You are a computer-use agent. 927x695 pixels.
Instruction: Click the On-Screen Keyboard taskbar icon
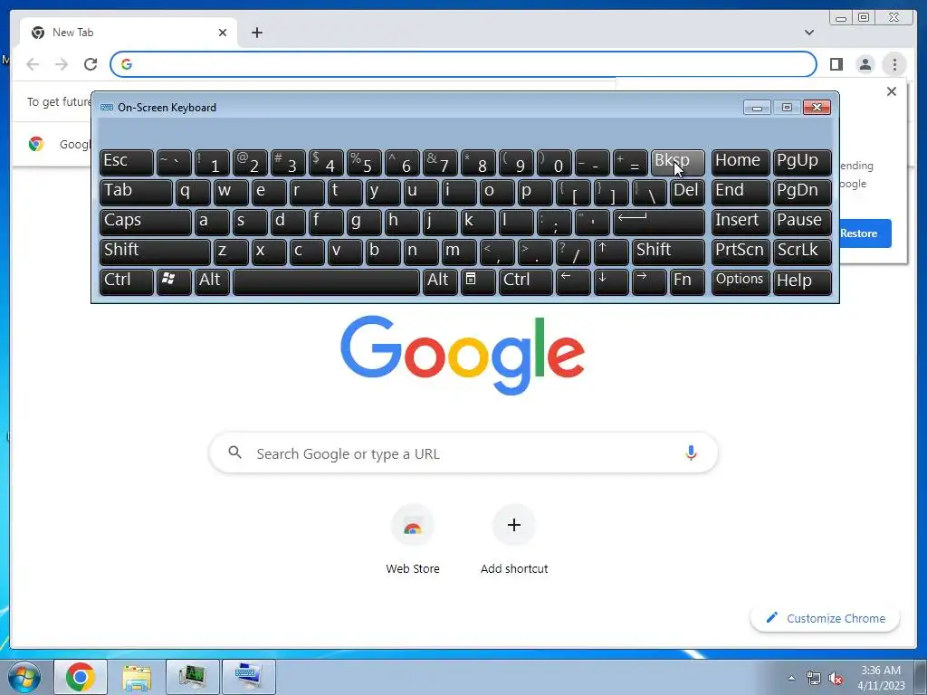pyautogui.click(x=248, y=677)
